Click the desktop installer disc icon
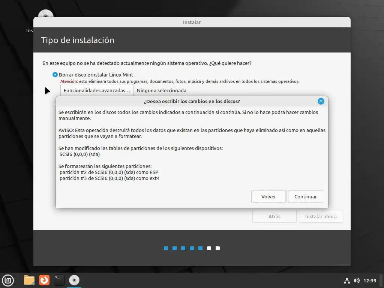Image resolution: width=384 pixels, height=288 pixels. tap(46, 13)
